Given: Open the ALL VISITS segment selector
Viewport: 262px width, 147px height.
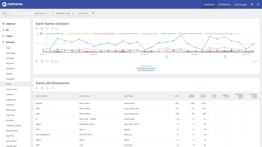Looking at the screenshot, I should [x=83, y=13].
